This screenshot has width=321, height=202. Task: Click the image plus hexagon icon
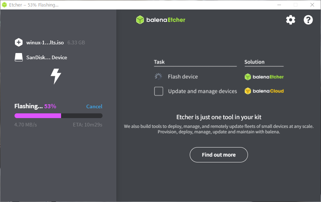click(x=19, y=43)
